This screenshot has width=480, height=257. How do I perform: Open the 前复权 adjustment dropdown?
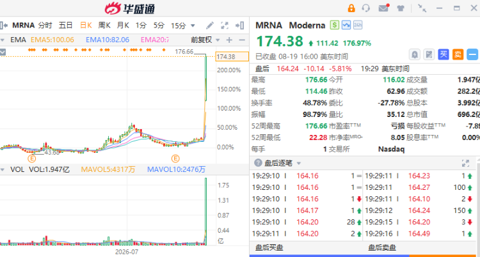coord(205,40)
